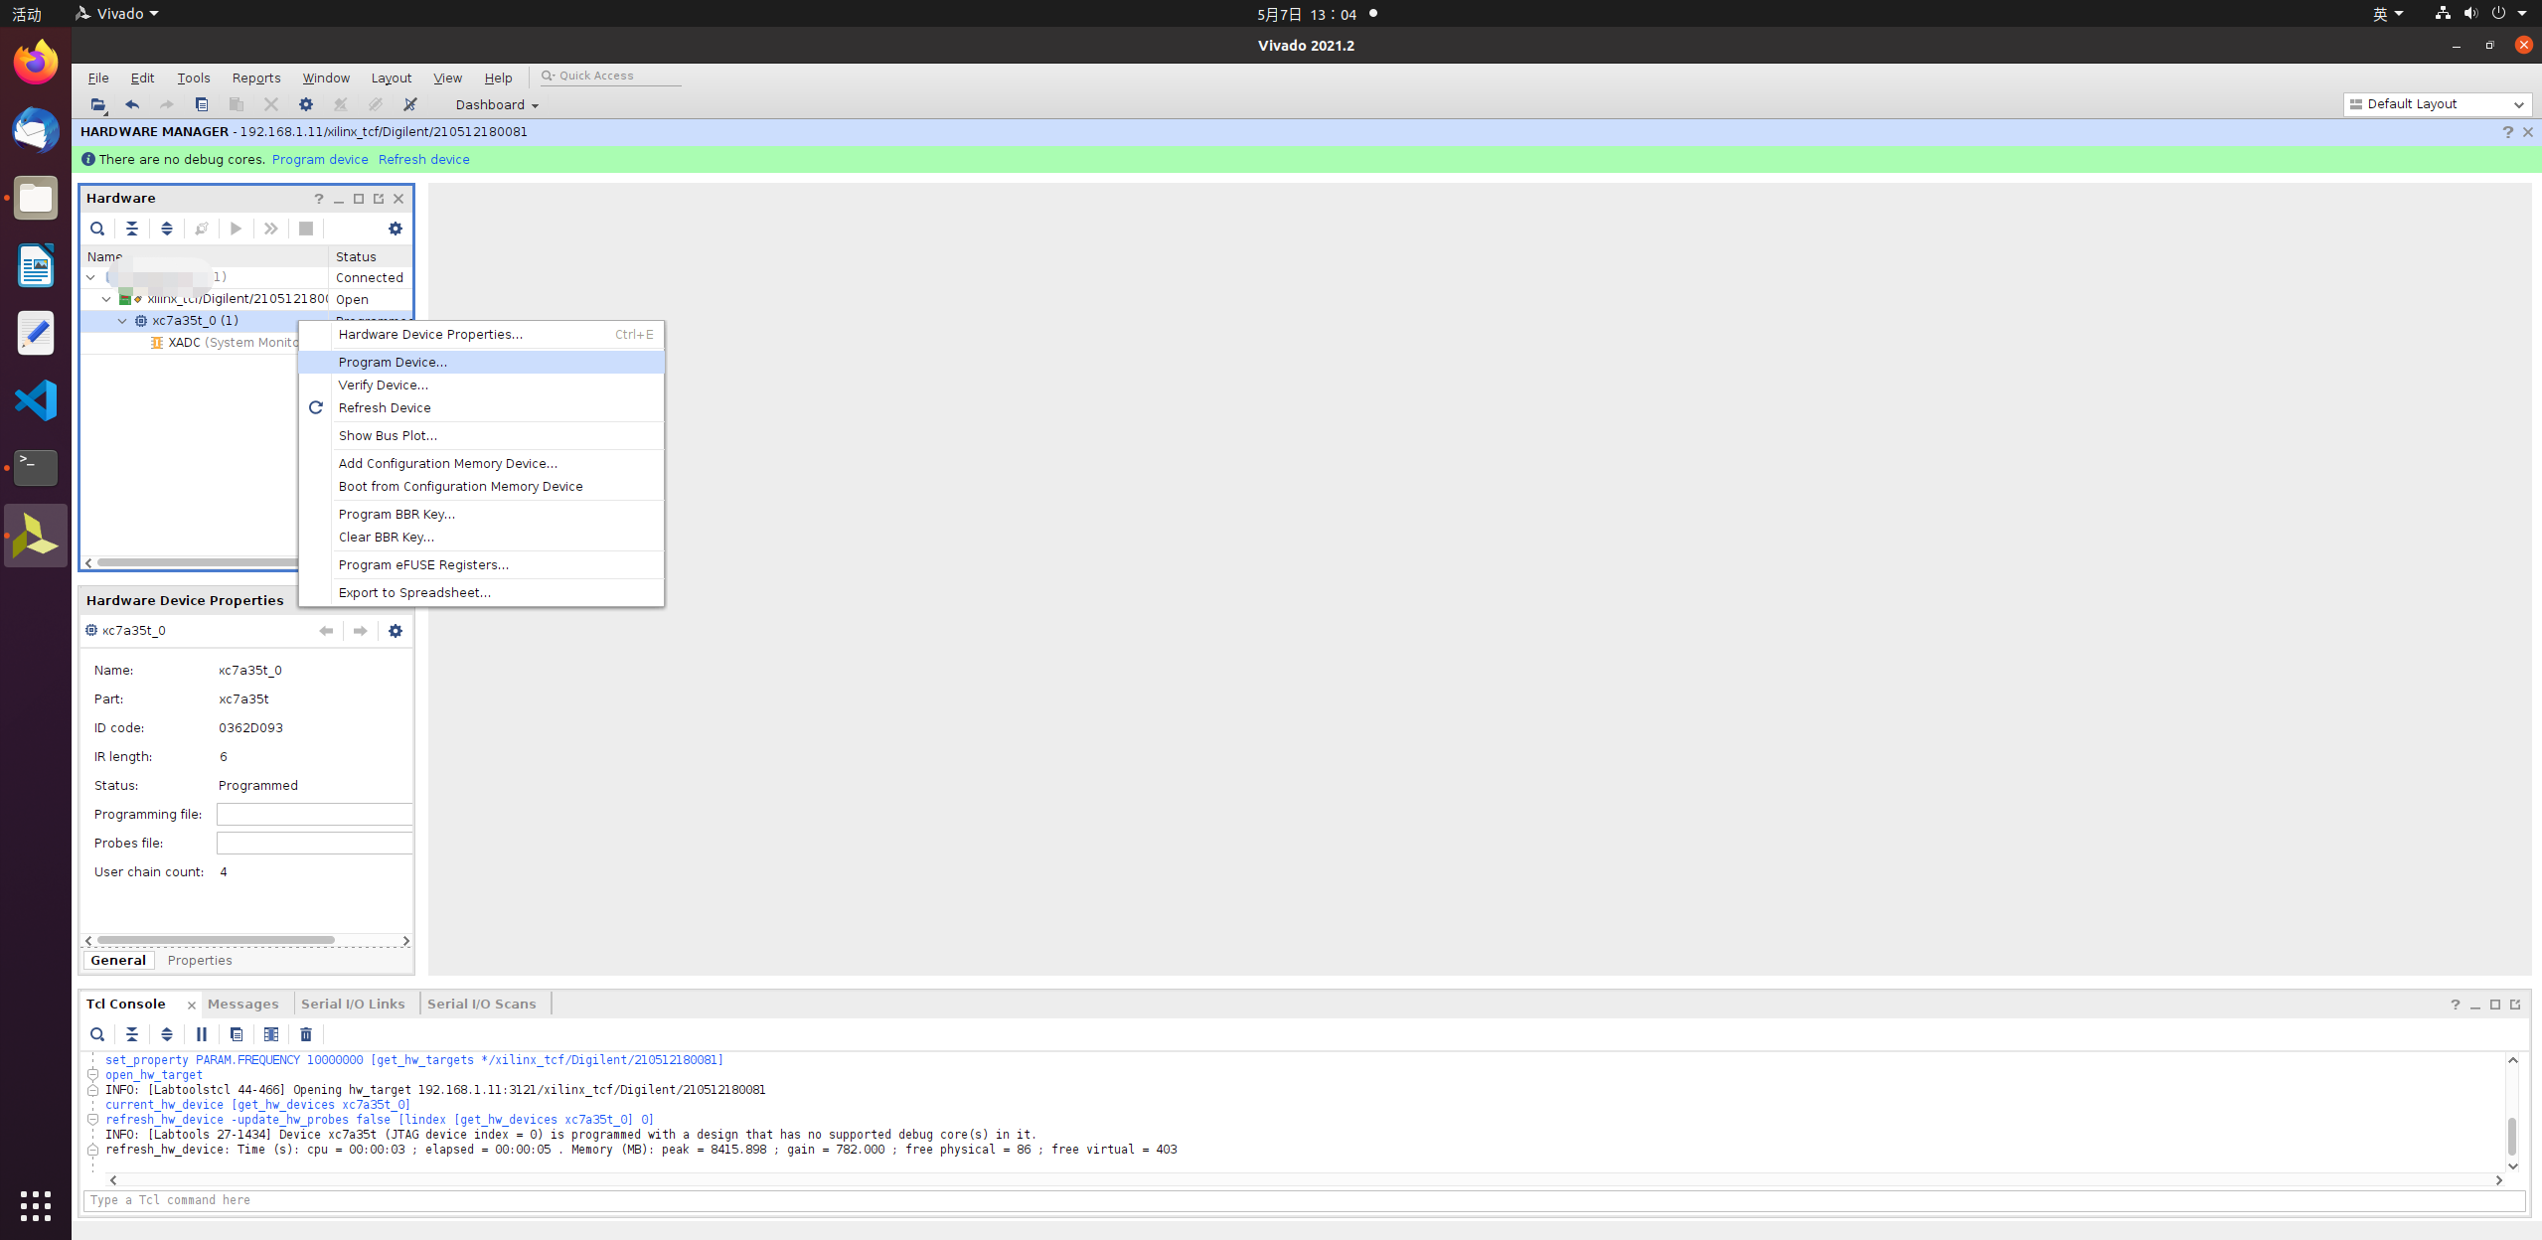The width and height of the screenshot is (2542, 1240).
Task: Open Hardware panel settings gear
Action: tap(396, 229)
